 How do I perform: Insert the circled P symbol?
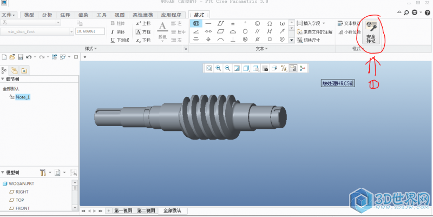coord(282,40)
